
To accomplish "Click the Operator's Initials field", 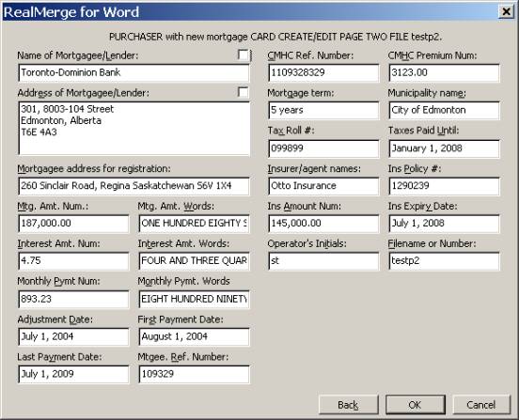I will click(x=323, y=261).
